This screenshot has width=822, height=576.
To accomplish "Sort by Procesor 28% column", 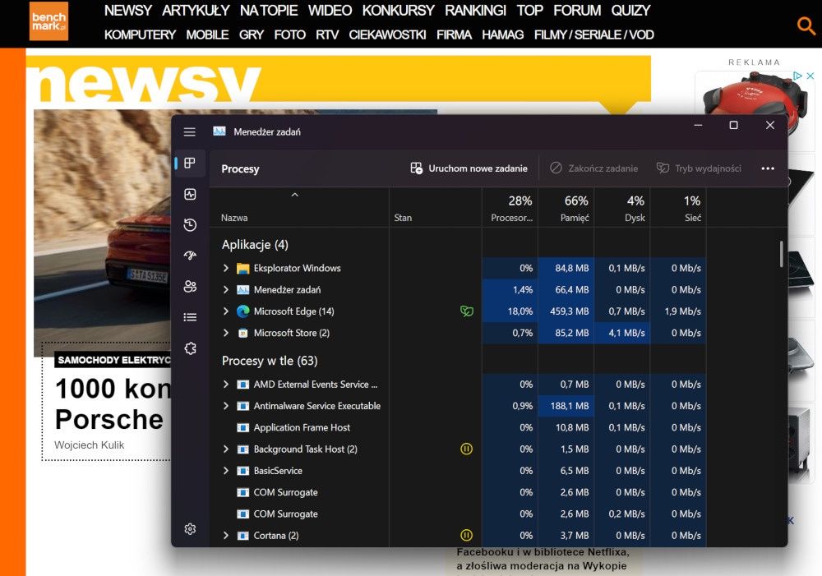I will click(x=510, y=208).
